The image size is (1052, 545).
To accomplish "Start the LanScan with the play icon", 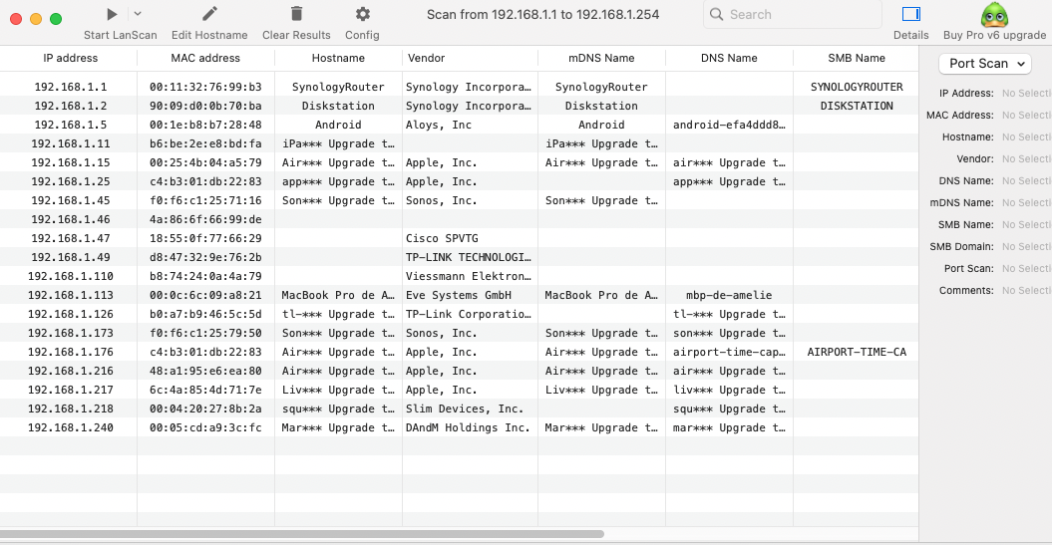I will [x=112, y=14].
